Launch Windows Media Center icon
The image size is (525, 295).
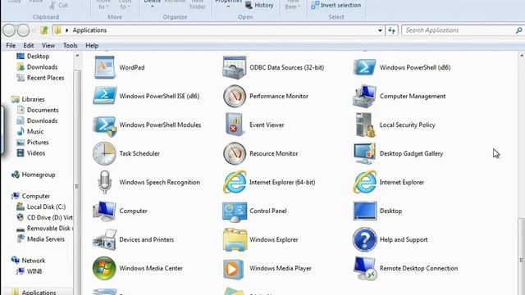[104, 268]
